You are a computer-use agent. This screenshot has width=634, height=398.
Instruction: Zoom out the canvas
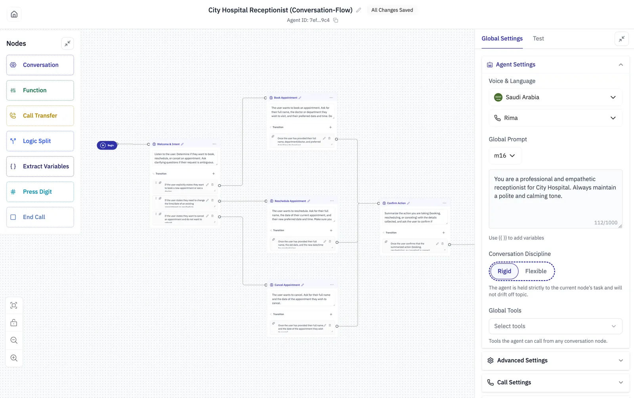14,340
